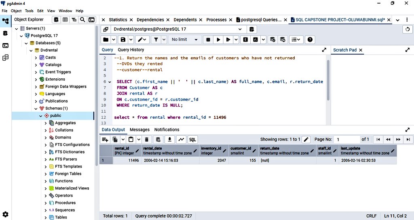Click the Execute script play-with-cursor button

tap(228, 40)
